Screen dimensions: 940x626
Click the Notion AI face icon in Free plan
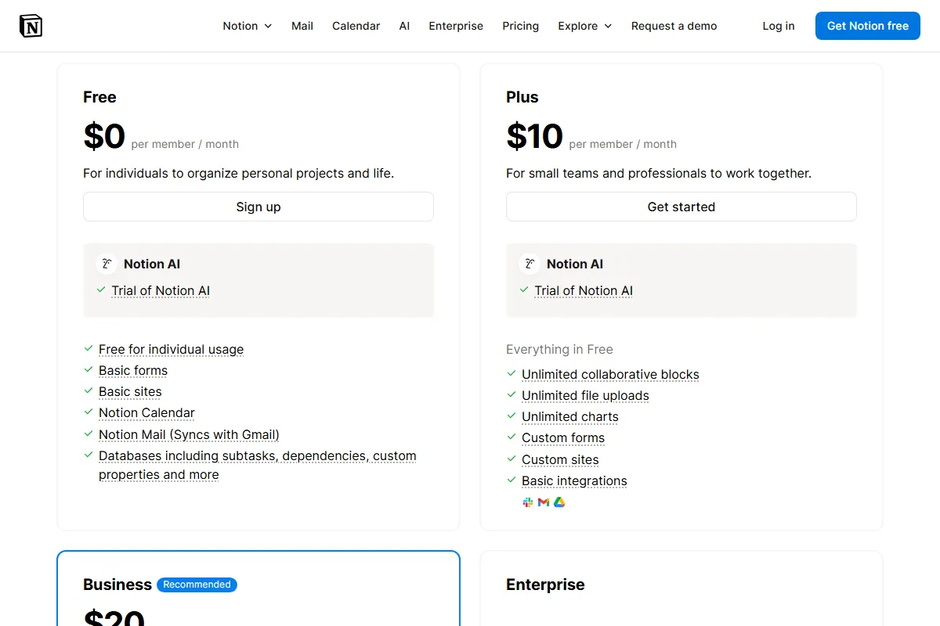pyautogui.click(x=107, y=264)
